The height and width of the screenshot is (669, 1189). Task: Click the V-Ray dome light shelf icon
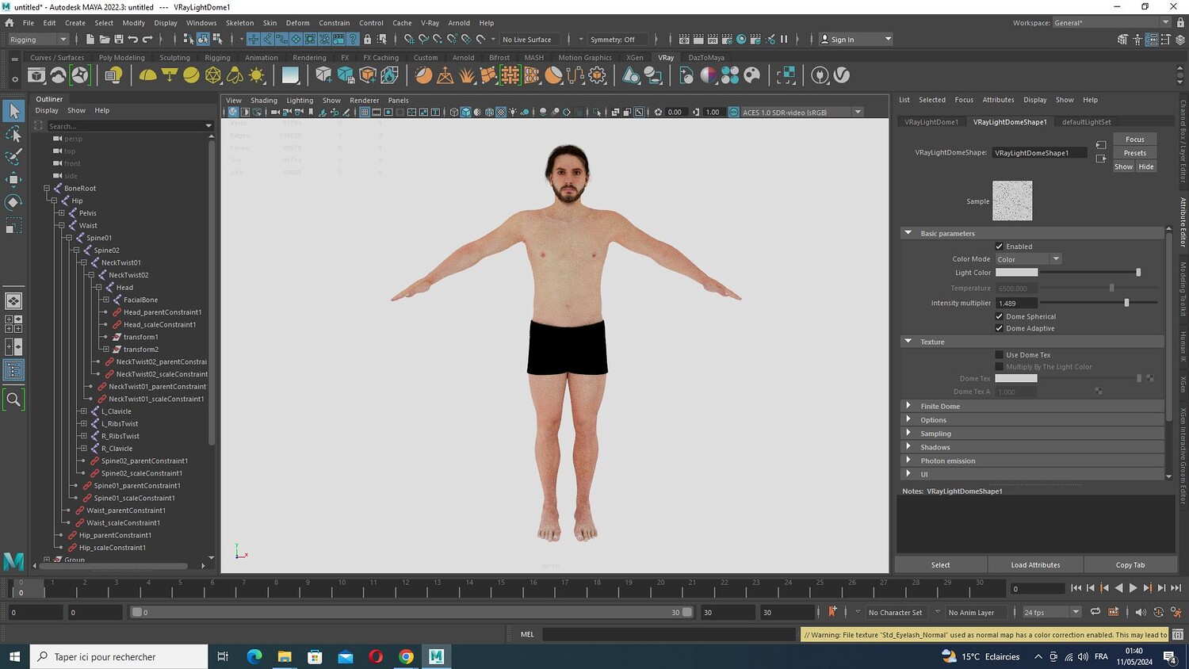coord(147,75)
